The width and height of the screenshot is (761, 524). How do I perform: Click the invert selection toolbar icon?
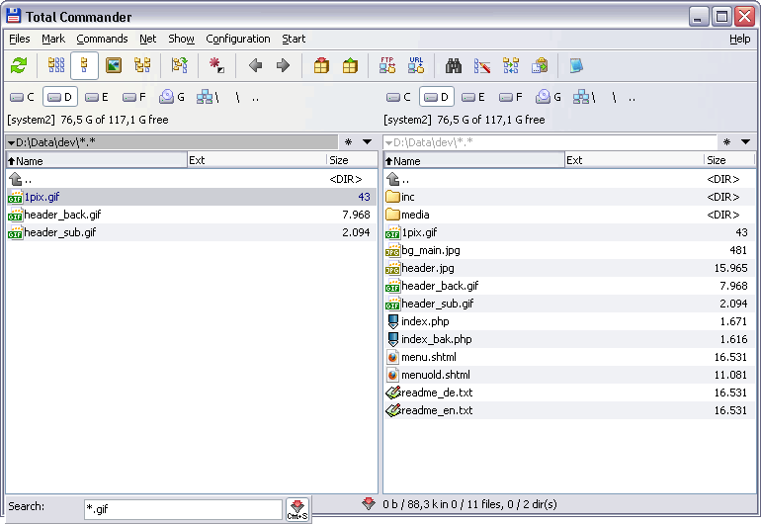pyautogui.click(x=180, y=65)
